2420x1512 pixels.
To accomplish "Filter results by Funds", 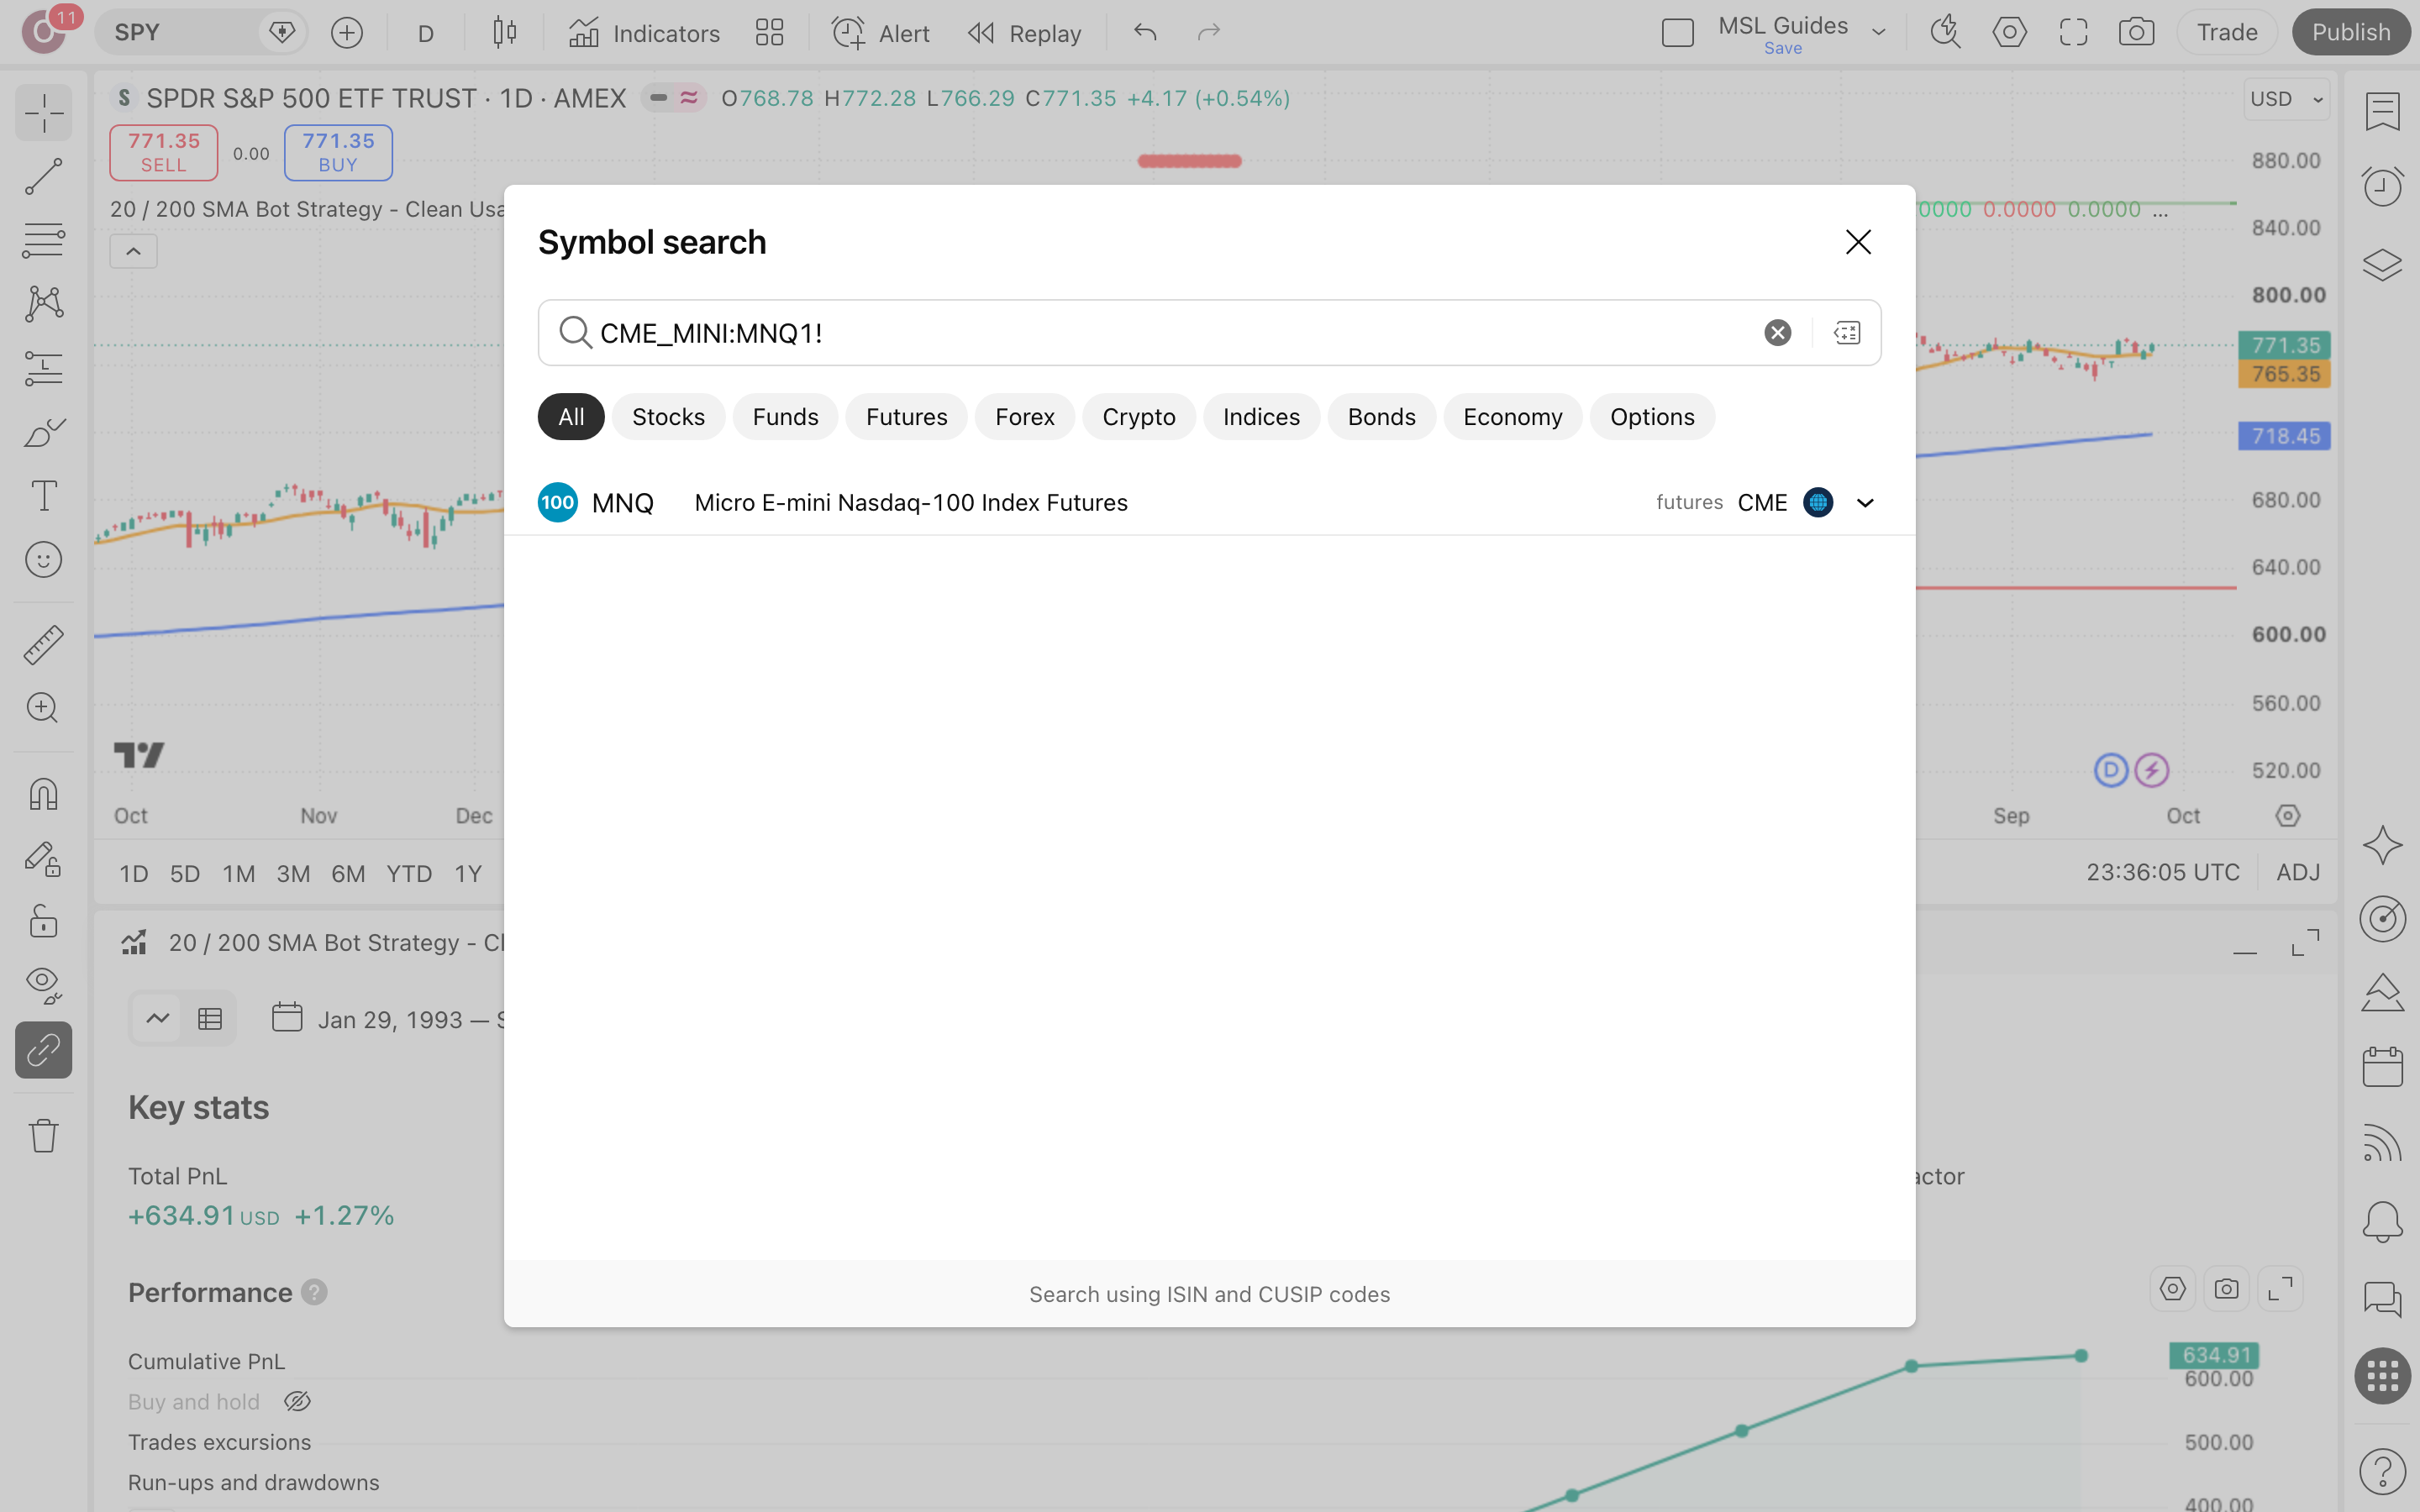I will (785, 417).
